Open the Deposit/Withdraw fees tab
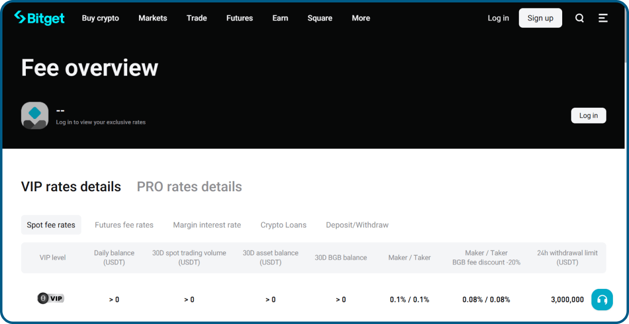The image size is (629, 324). coord(357,225)
